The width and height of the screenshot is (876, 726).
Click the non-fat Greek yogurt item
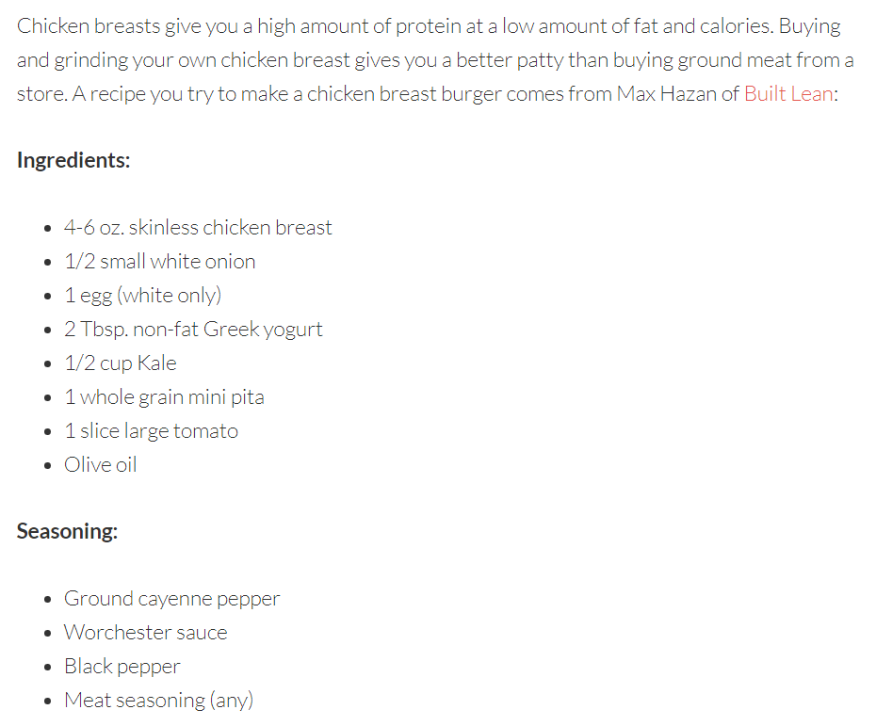[x=193, y=330]
